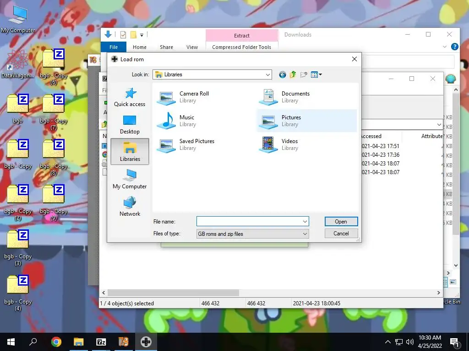Screen dimensions: 469x351
Task: Go back using the dialog's back arrow
Action: [282, 74]
